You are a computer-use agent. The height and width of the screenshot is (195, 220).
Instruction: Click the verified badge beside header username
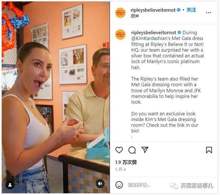(x=179, y=10)
